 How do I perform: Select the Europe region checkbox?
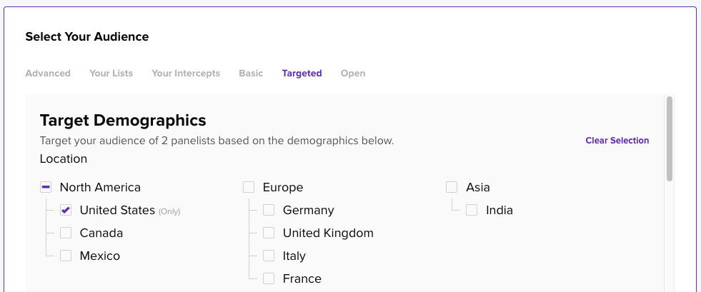tap(249, 187)
